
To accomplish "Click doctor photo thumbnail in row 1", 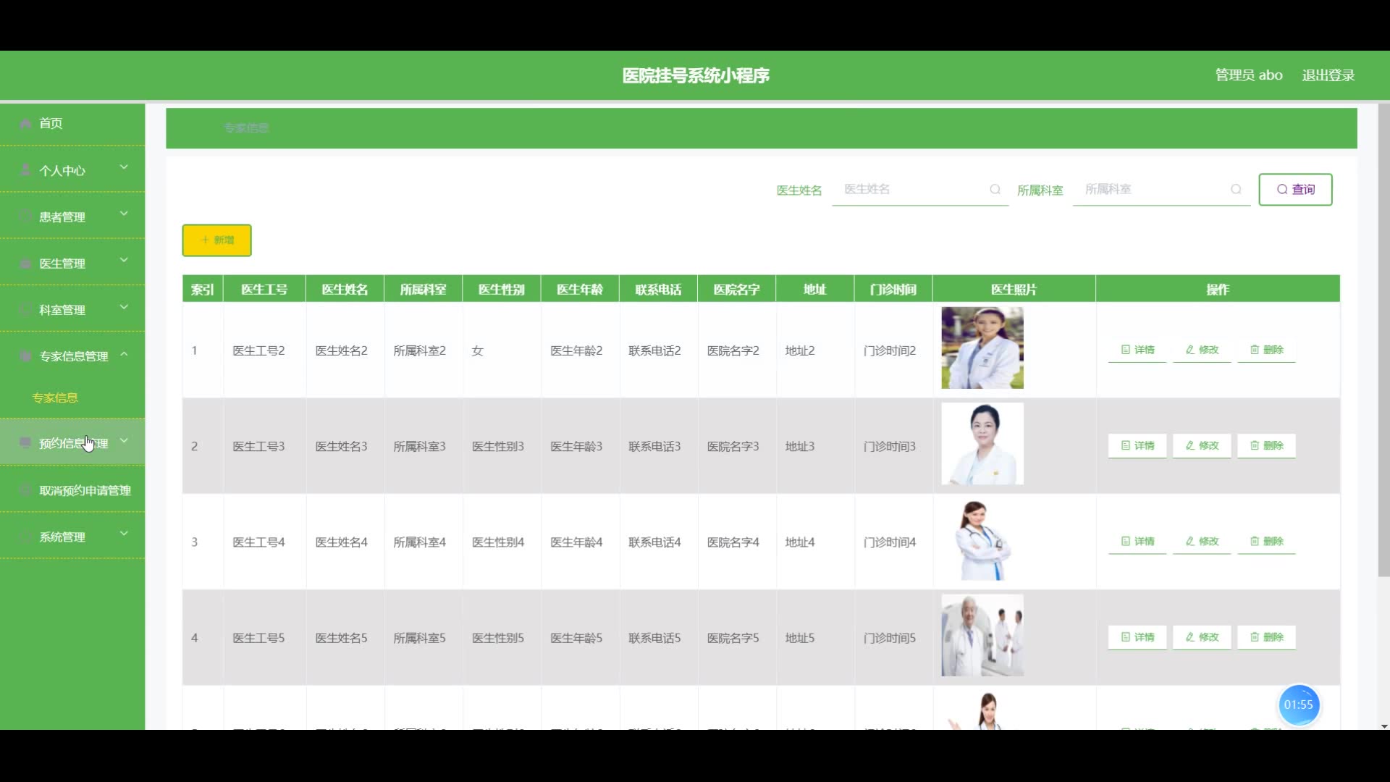I will 982,348.
